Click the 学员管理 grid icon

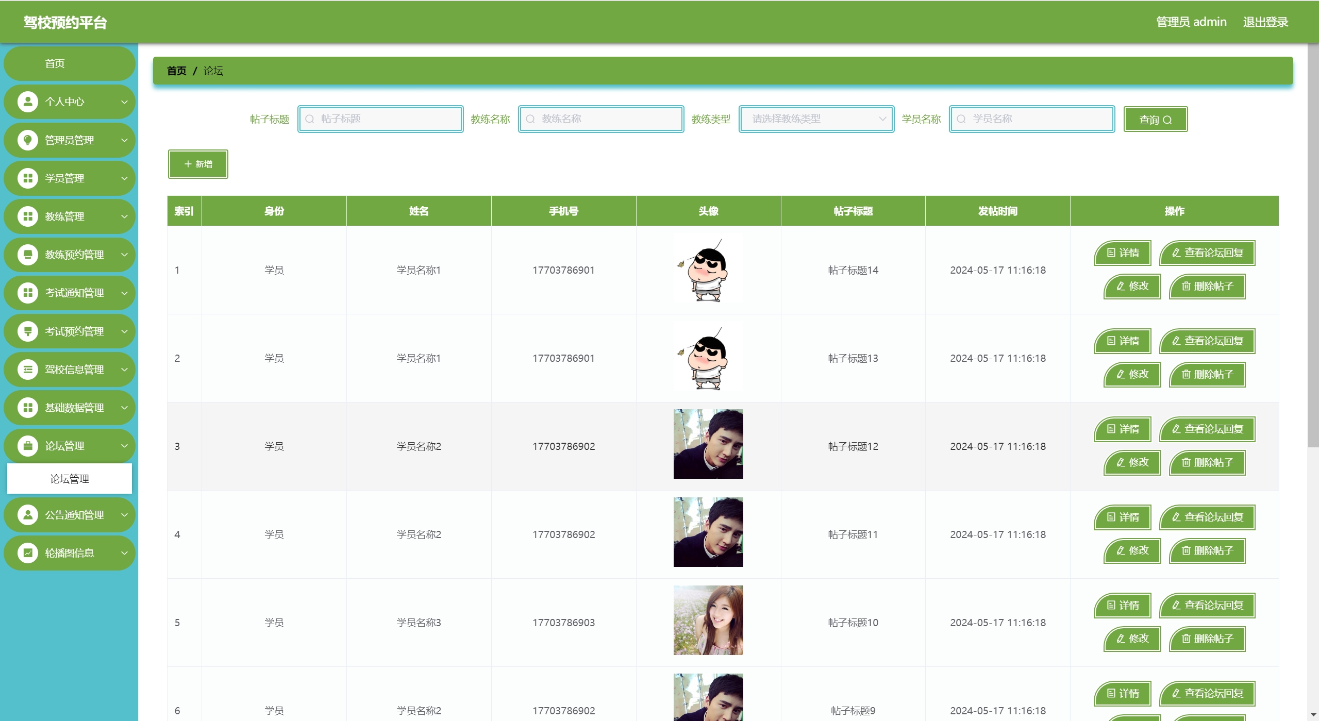[28, 178]
